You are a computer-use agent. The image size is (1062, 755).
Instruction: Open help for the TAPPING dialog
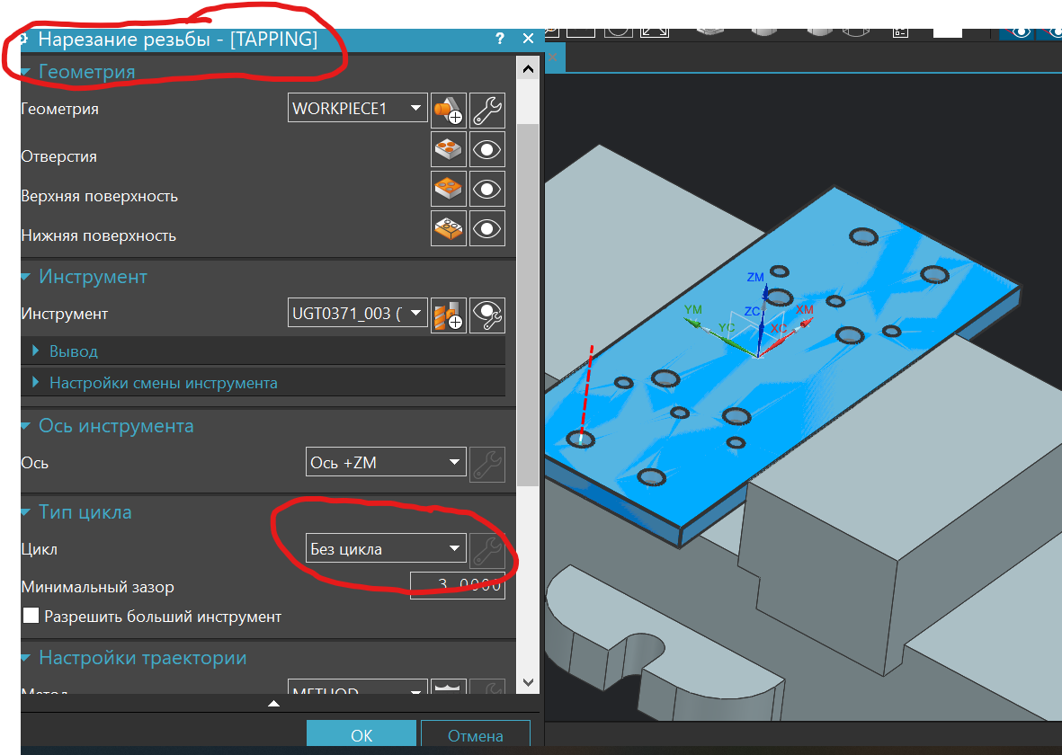pos(500,39)
